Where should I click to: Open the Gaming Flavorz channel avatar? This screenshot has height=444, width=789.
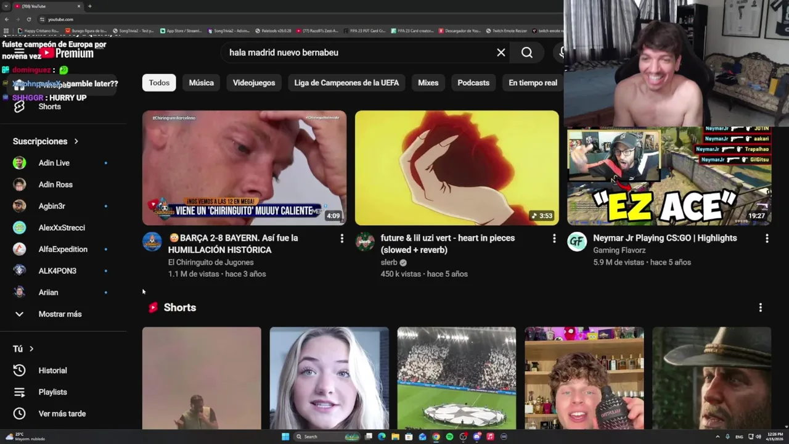click(577, 242)
